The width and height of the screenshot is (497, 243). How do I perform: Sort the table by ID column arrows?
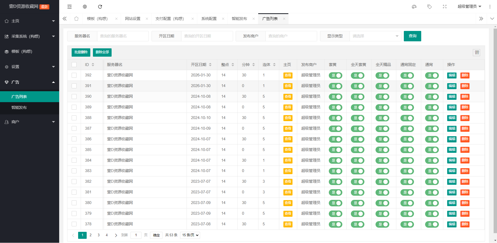click(x=93, y=65)
